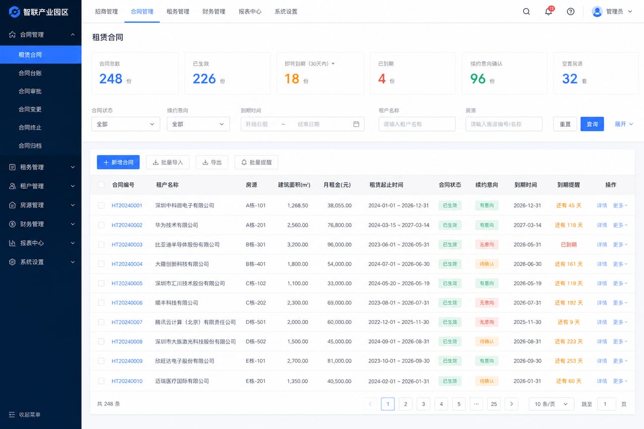Switch to 报表中心 top tab
The width and height of the screenshot is (644, 429).
[250, 12]
